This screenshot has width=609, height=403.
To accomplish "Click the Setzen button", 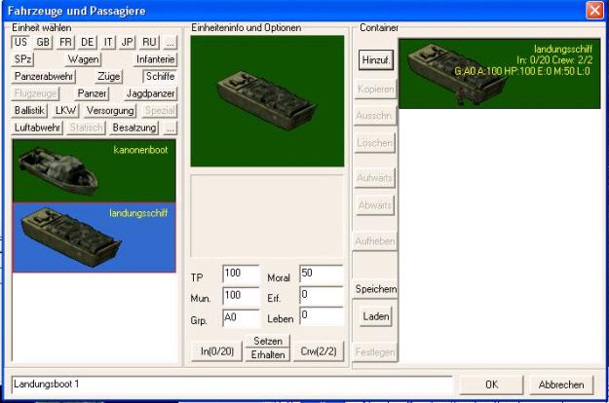I will point(268,341).
